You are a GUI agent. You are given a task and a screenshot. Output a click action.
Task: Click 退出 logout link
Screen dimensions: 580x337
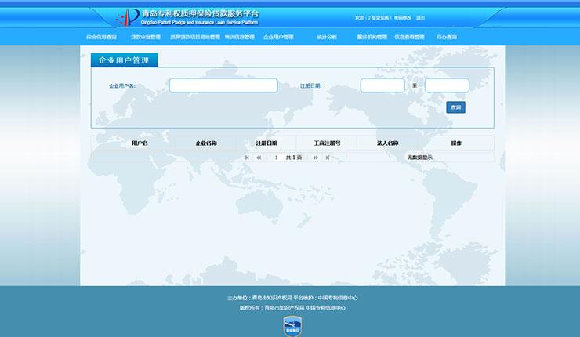pos(420,17)
